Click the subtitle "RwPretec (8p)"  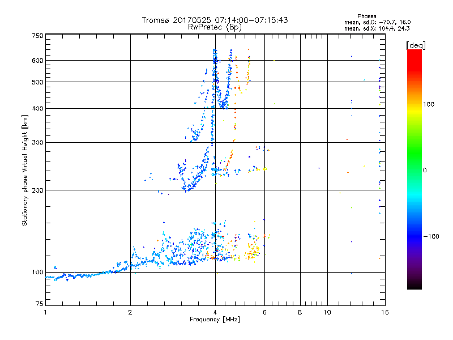215,27
